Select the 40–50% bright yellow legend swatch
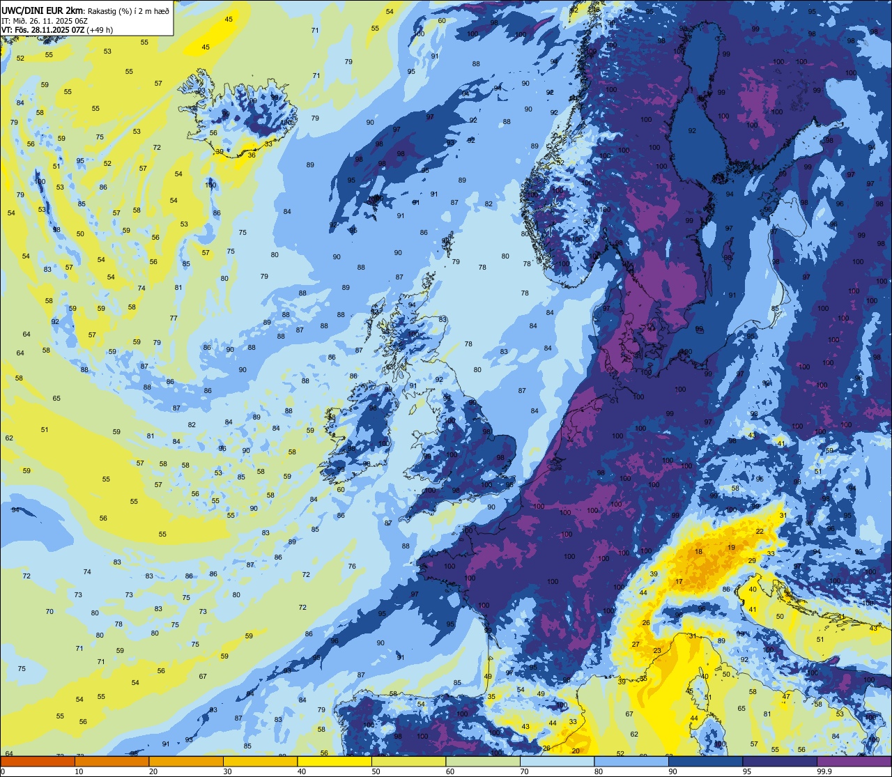Screen dimensions: 892x777 334,762
